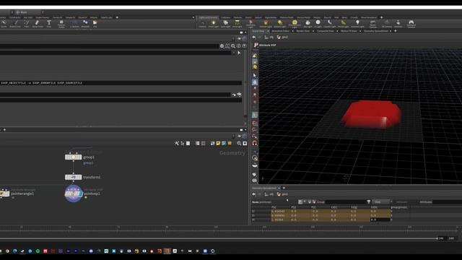The image size is (462, 260).
Task: Select the viewport Select tool arrow
Action: (x=255, y=75)
